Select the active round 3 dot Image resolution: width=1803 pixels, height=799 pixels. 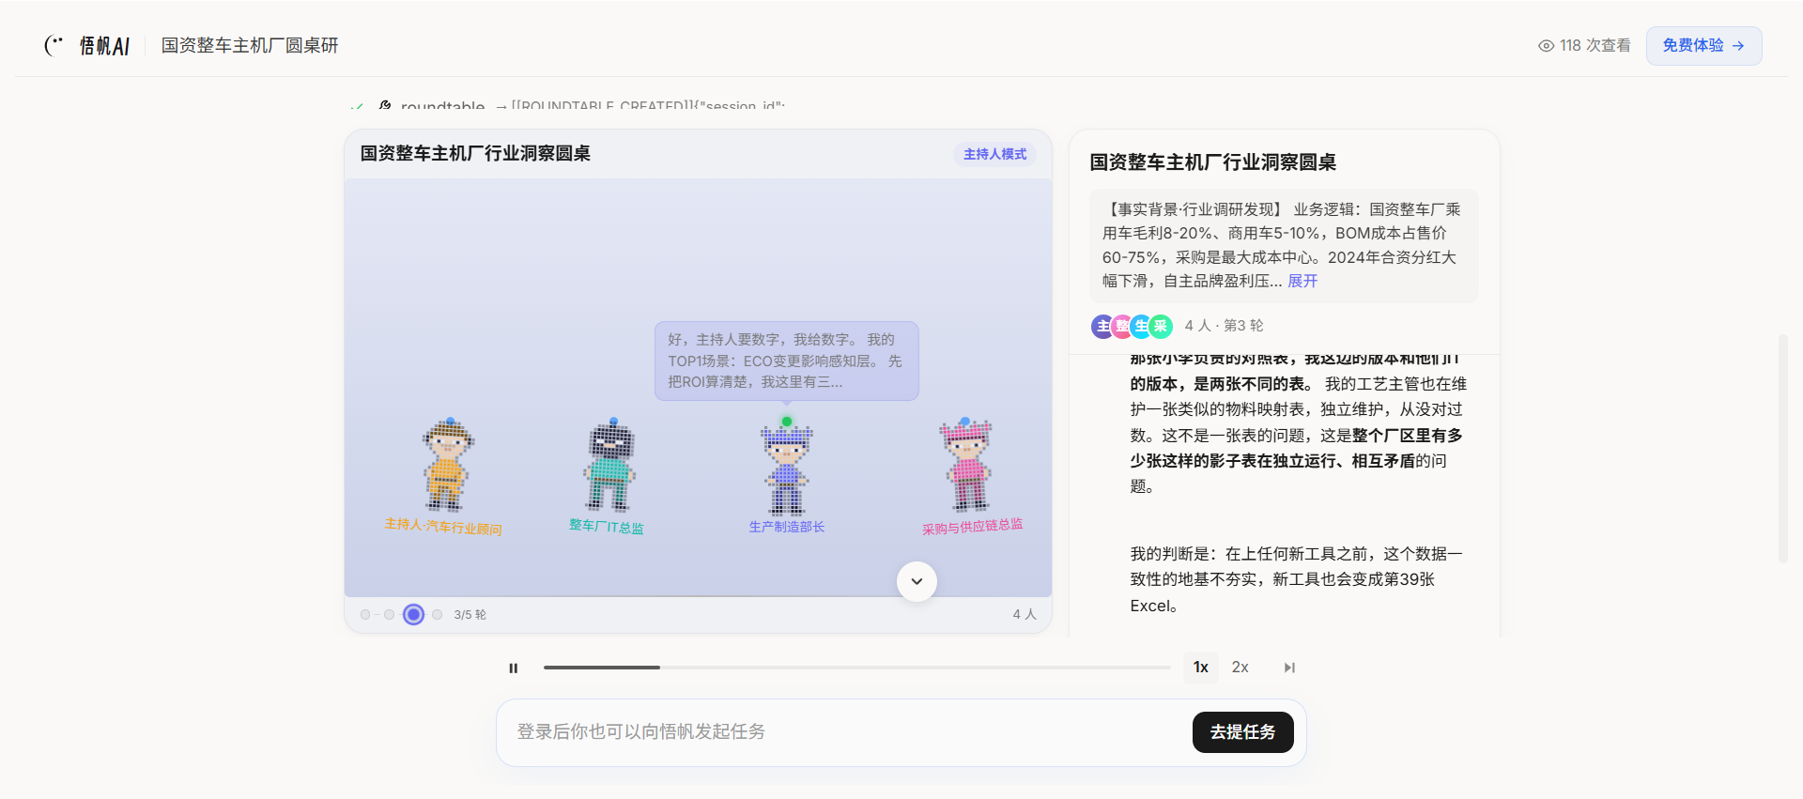(x=413, y=614)
